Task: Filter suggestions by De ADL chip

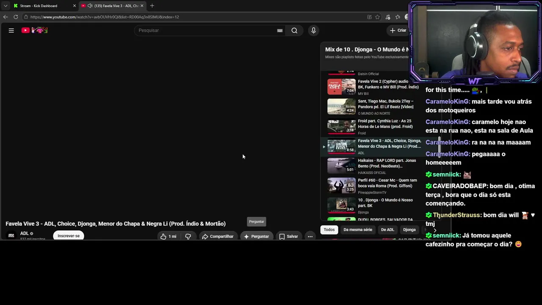Action: 387,230
